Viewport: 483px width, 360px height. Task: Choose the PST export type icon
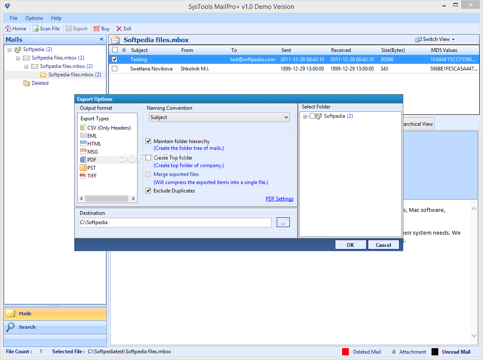83,168
